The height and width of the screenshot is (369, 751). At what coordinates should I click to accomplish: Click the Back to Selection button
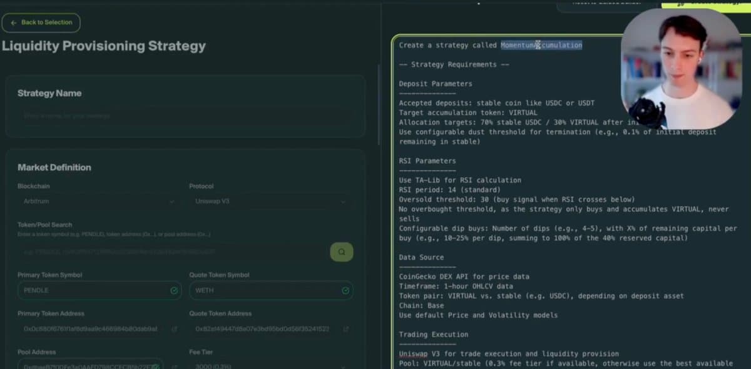click(x=41, y=23)
